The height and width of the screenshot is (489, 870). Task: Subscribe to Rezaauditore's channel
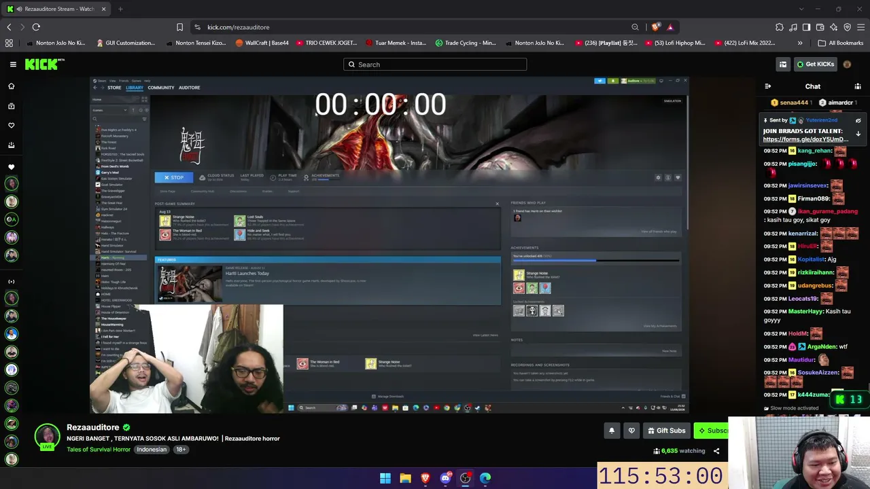click(712, 431)
